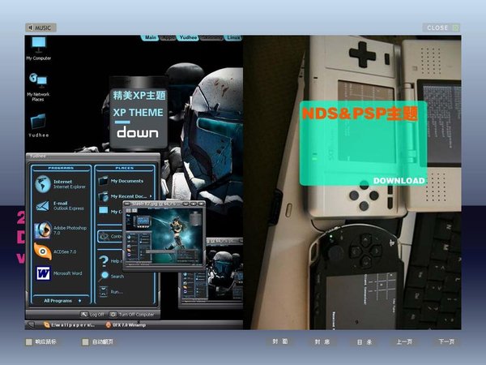Click DOWNLOAD on the NDS&PSP banner
Image resolution: width=486 pixels, height=365 pixels.
point(399,181)
